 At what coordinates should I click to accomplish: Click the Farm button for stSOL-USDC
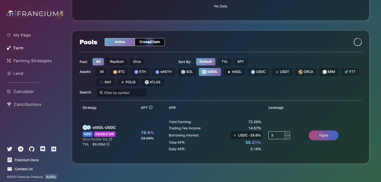[x=324, y=135]
